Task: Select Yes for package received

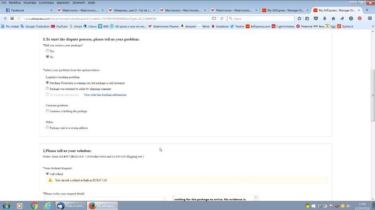Action: (47, 51)
